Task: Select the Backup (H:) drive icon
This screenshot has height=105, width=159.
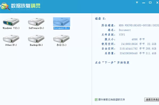Action: point(36,39)
